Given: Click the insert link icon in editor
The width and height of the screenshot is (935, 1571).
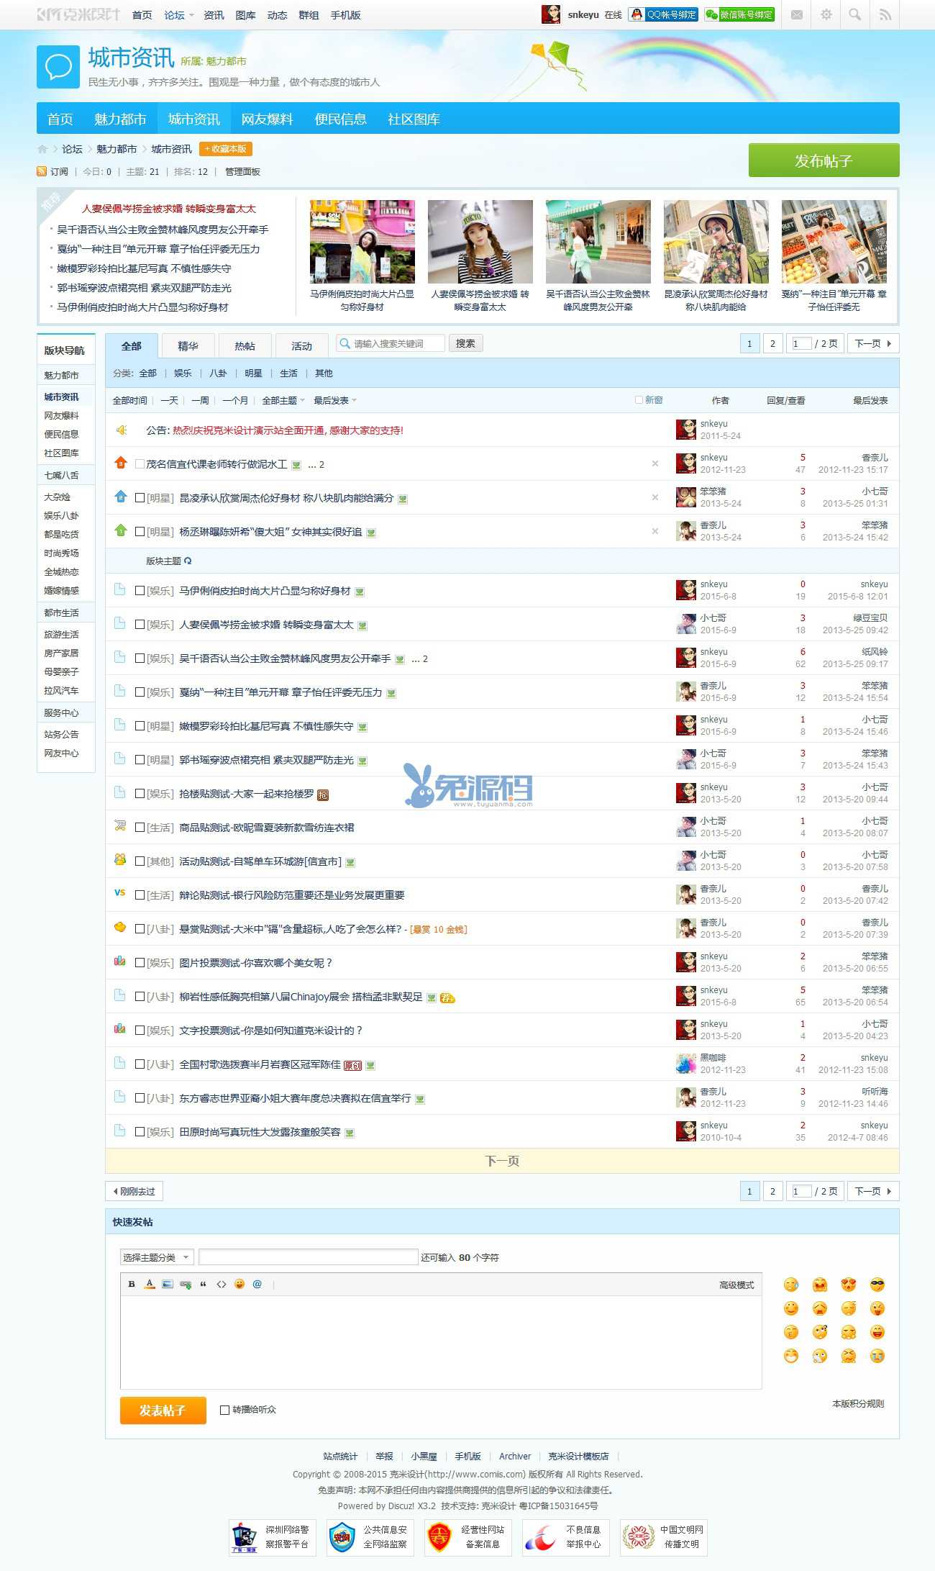Looking at the screenshot, I should point(186,1284).
